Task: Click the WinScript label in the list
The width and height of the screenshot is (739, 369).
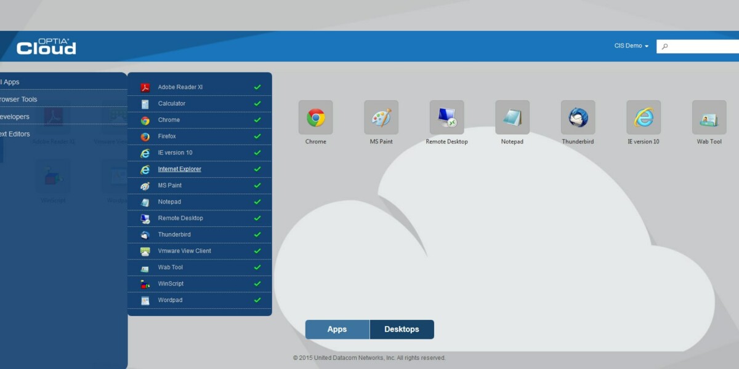Action: (x=171, y=284)
